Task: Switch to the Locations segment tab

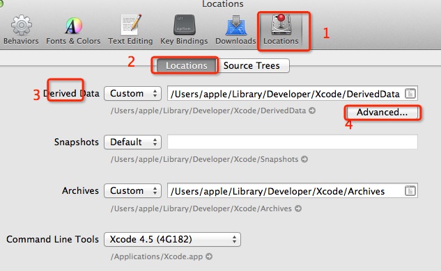Action: click(x=186, y=65)
